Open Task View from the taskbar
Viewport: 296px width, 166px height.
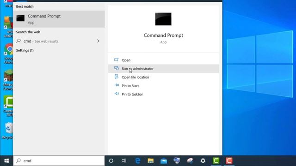(x=124, y=161)
